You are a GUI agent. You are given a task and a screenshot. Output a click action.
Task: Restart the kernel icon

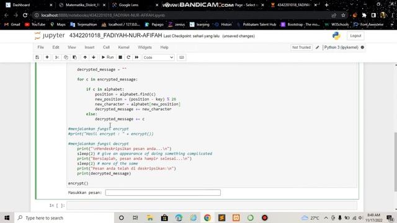128,58
